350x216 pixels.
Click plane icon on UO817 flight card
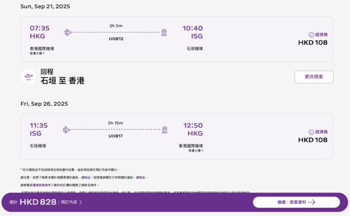click(66, 130)
